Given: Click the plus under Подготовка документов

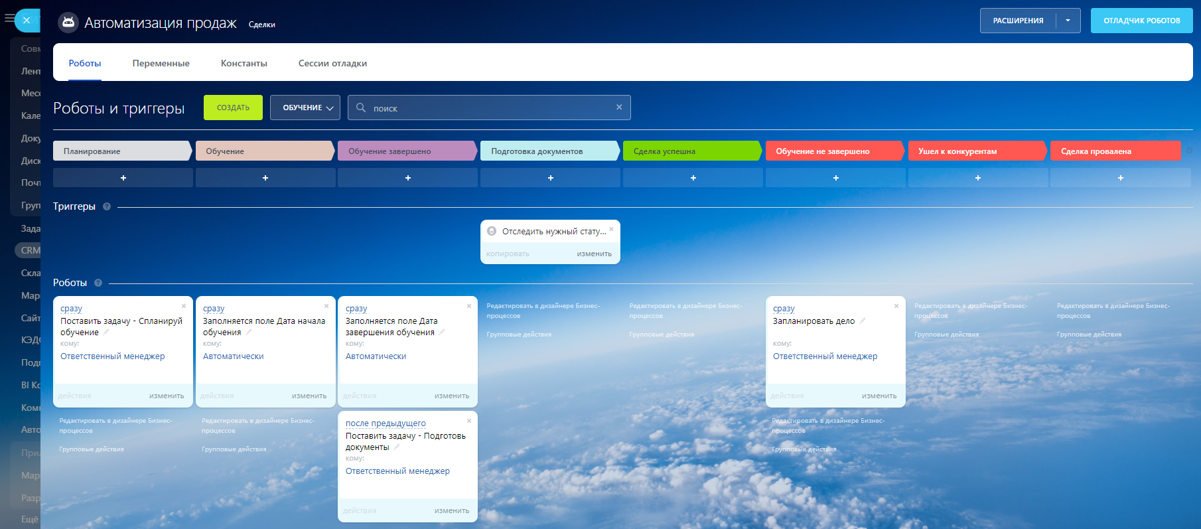Looking at the screenshot, I should pyautogui.click(x=550, y=178).
